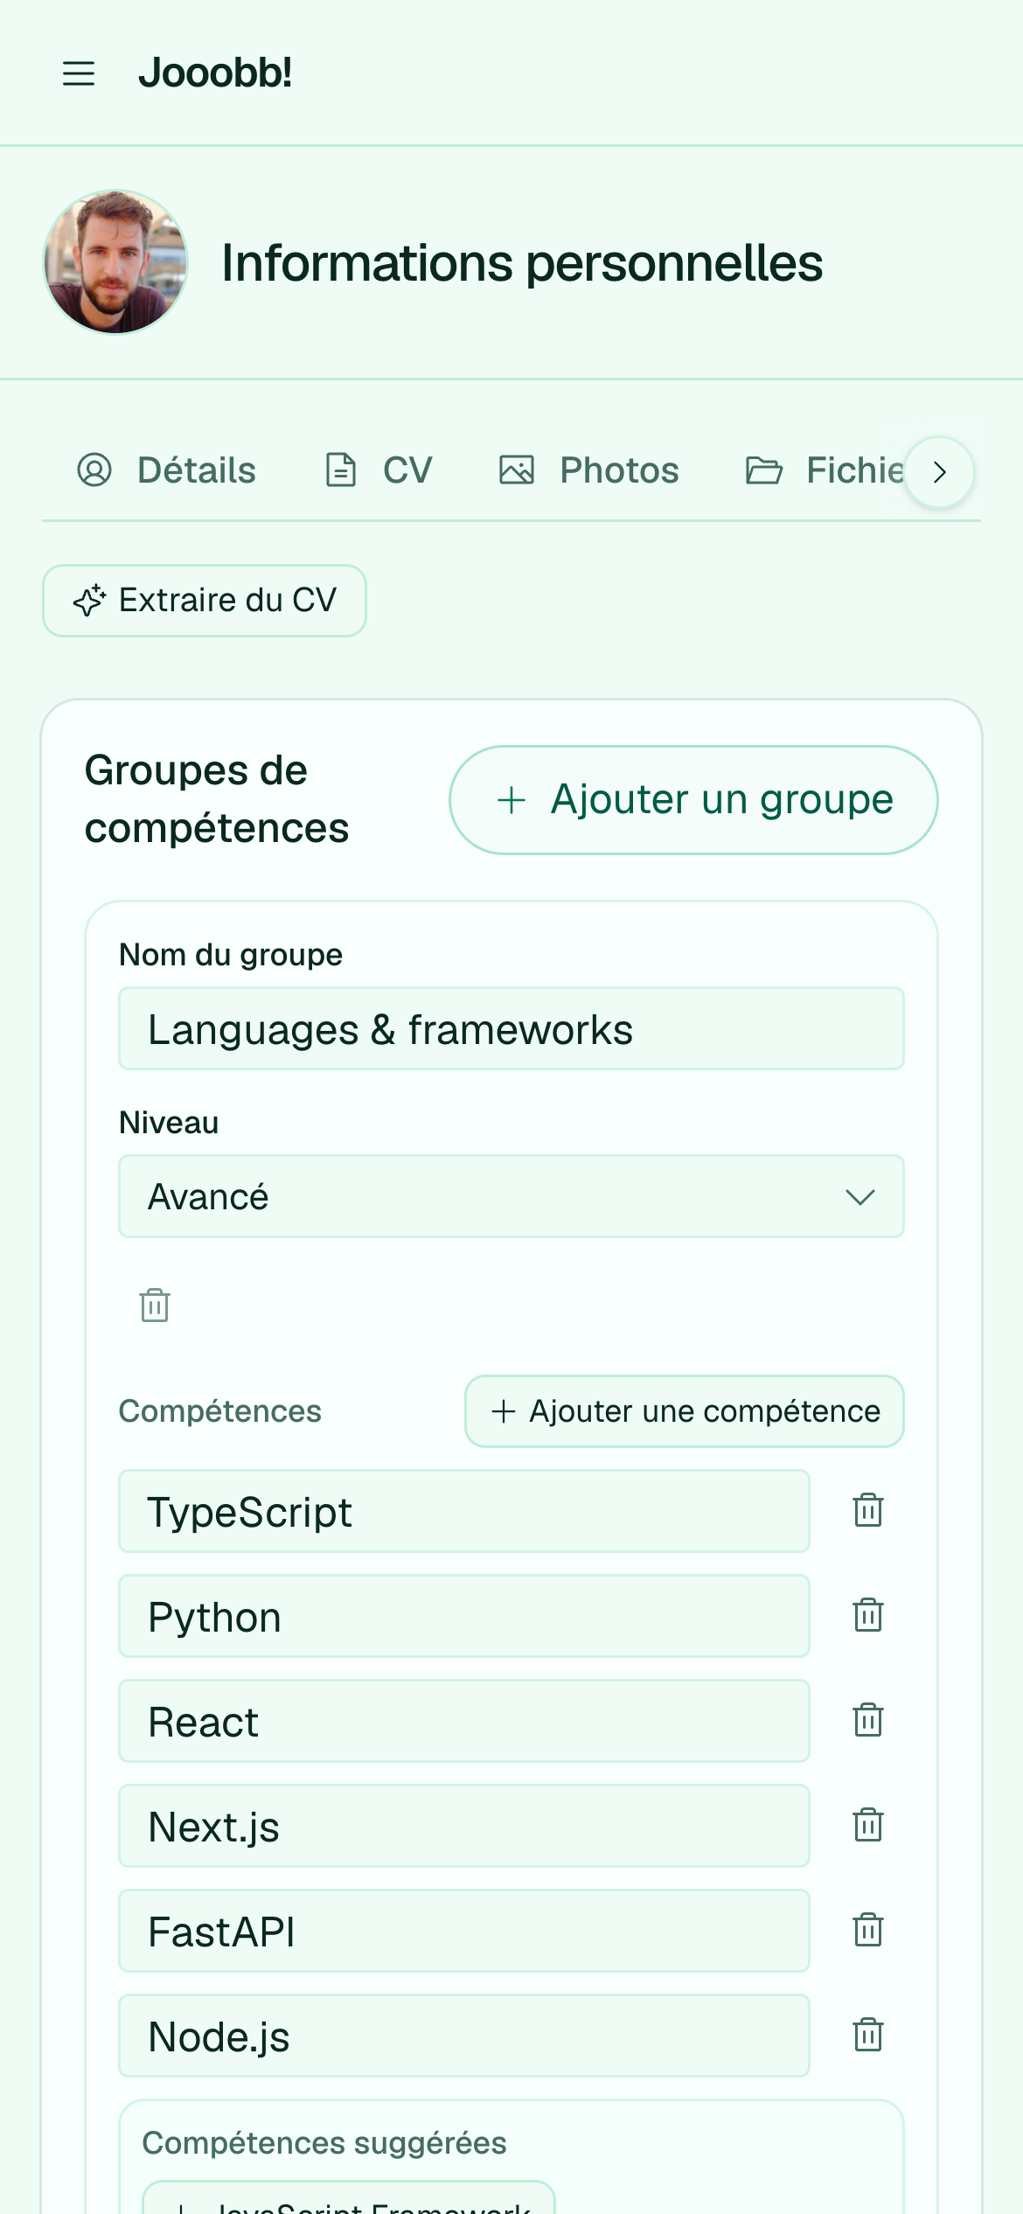1023x2214 pixels.
Task: Click the Niveau field label
Action: (x=169, y=1123)
